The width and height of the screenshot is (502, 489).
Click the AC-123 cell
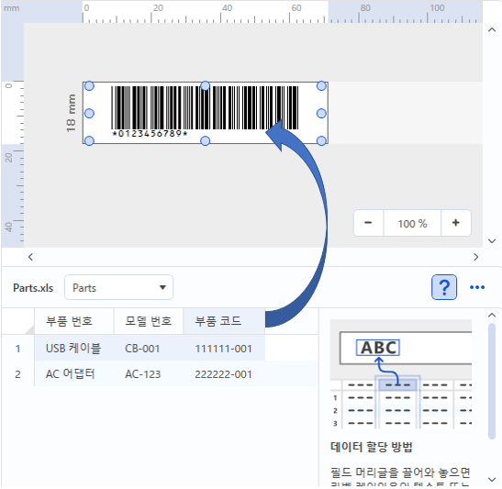[149, 373]
